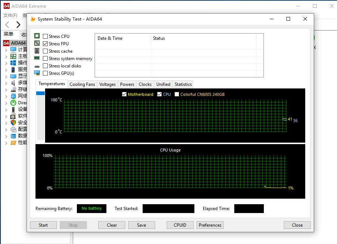Hide the Motherboard temperature line
This screenshot has width=337, height=244.
point(124,94)
